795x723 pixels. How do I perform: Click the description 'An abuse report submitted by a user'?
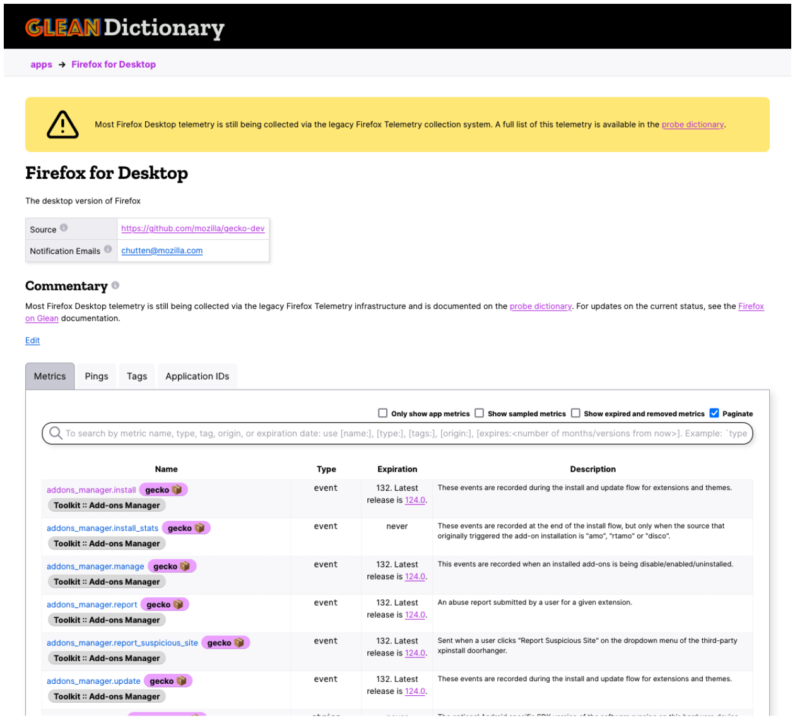534,602
